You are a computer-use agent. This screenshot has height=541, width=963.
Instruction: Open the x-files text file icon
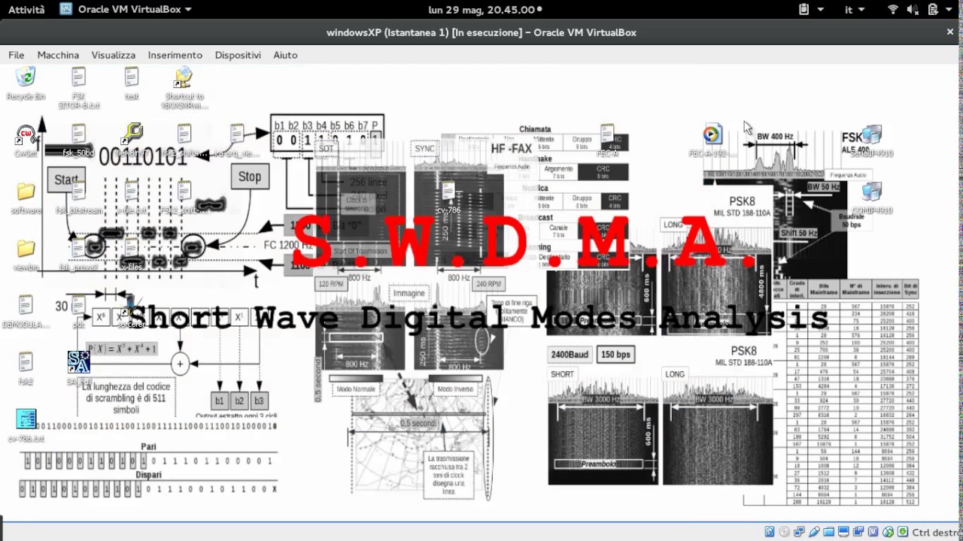tap(132, 249)
